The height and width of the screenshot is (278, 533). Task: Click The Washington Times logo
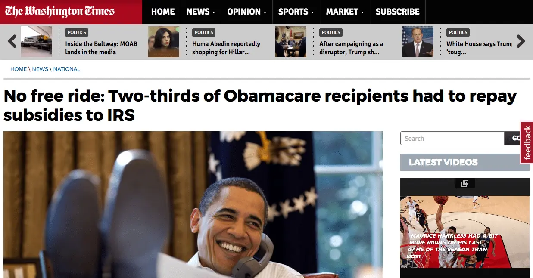coord(60,12)
